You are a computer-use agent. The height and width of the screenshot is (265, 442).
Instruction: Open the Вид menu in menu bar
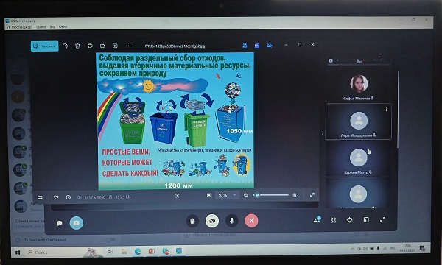pyautogui.click(x=52, y=27)
